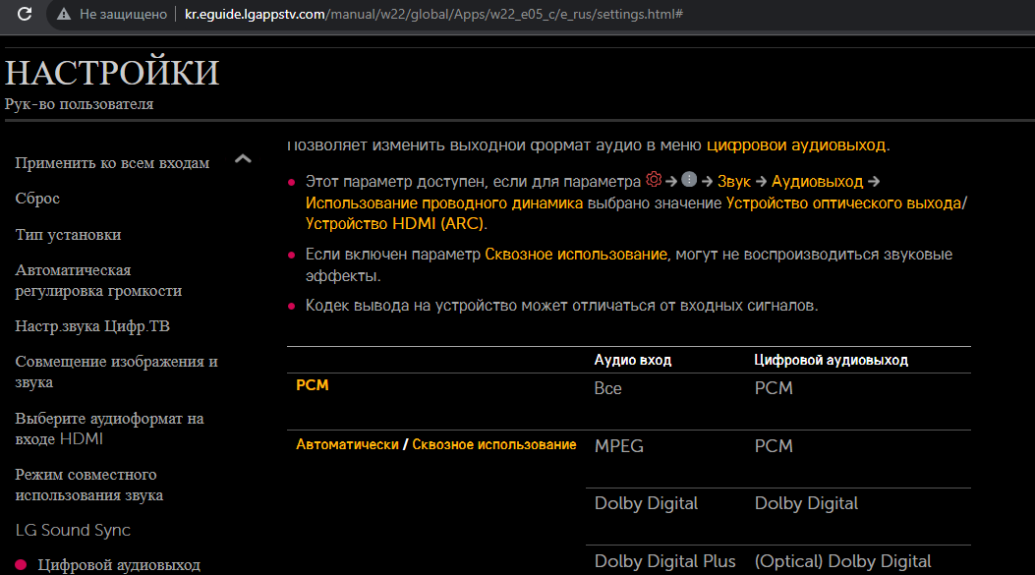Screen dimensions: 1035x575
Task: Select 'Выберите аудиоформат на входе HDMI'
Action: [x=109, y=429]
